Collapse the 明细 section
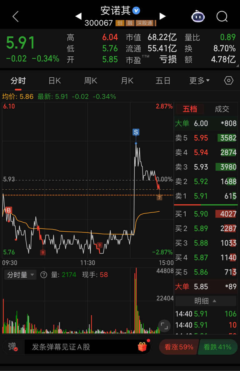Image resolution: width=240 pixels, height=371 pixels. (206, 301)
